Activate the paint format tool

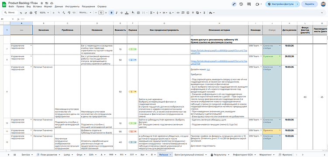tap(35, 13)
